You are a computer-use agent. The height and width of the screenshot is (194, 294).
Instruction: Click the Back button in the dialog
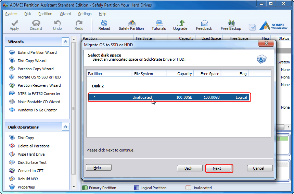[190, 168]
